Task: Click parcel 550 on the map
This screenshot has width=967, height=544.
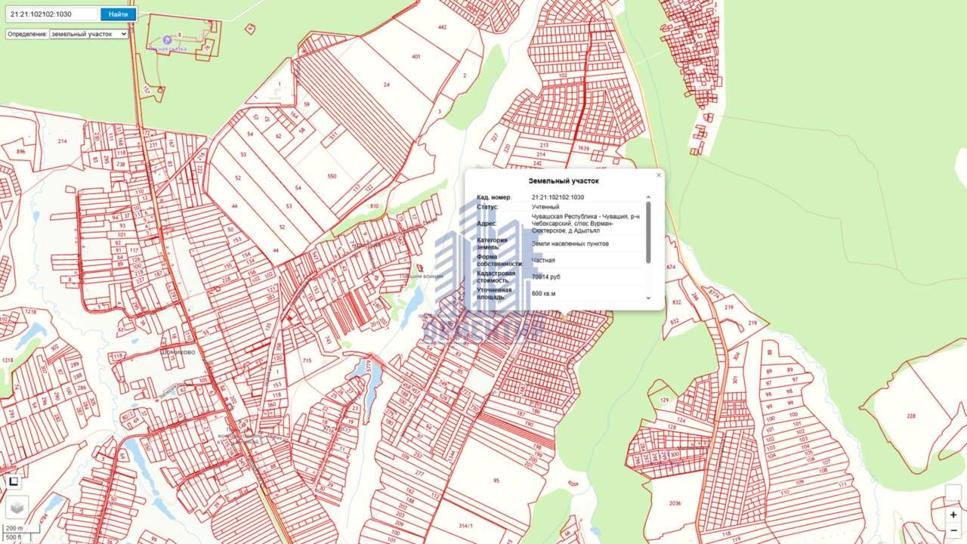Action: pyautogui.click(x=332, y=176)
